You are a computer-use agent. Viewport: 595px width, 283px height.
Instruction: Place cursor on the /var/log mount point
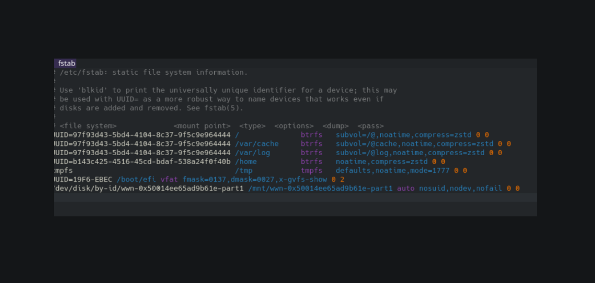252,153
